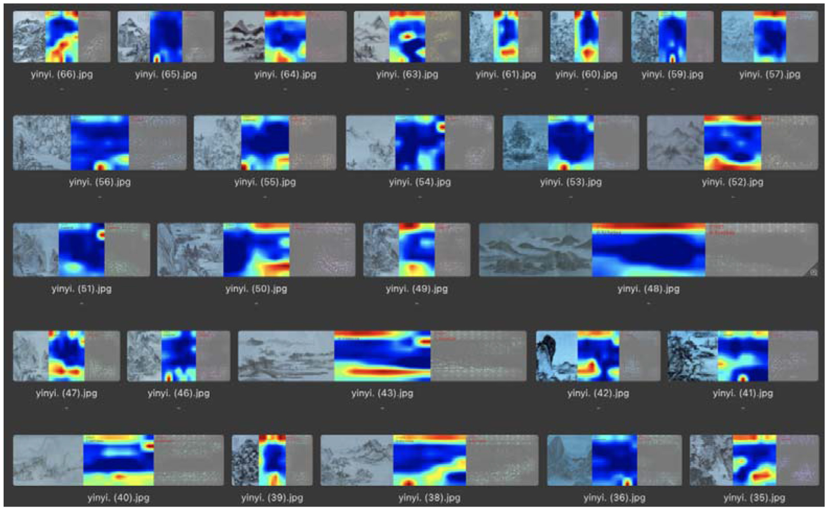Screen dimensions: 828x510
Task: Select the yinyi. (39).jpg thumbnail
Action: pyautogui.click(x=272, y=460)
